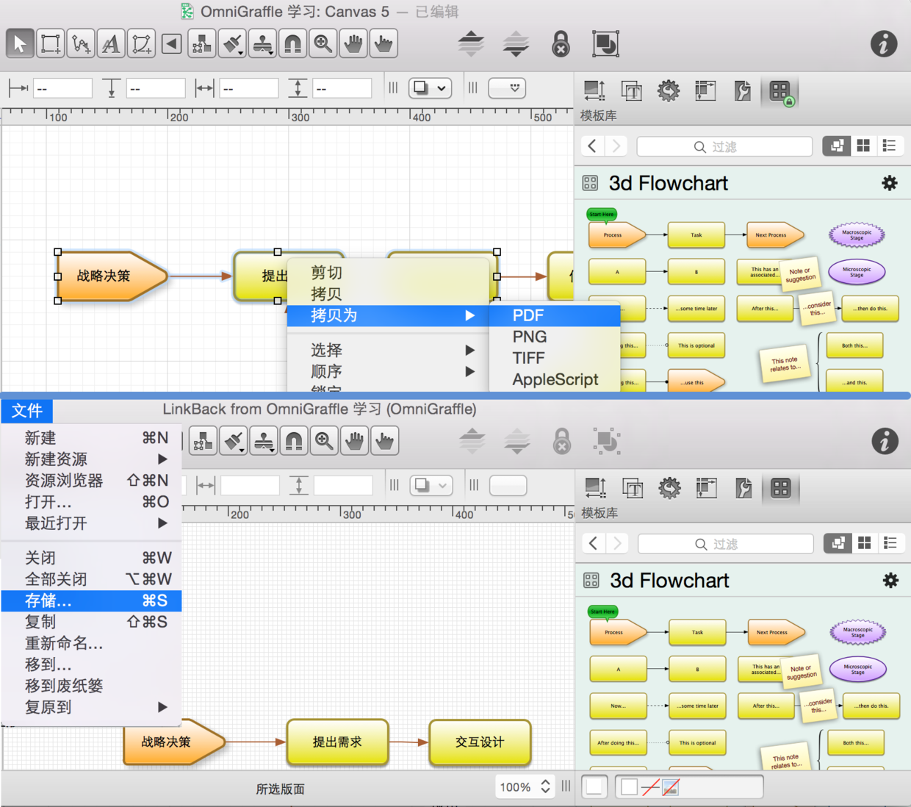Click the X position field in top window
Screen dimensions: 911x807
pos(62,88)
